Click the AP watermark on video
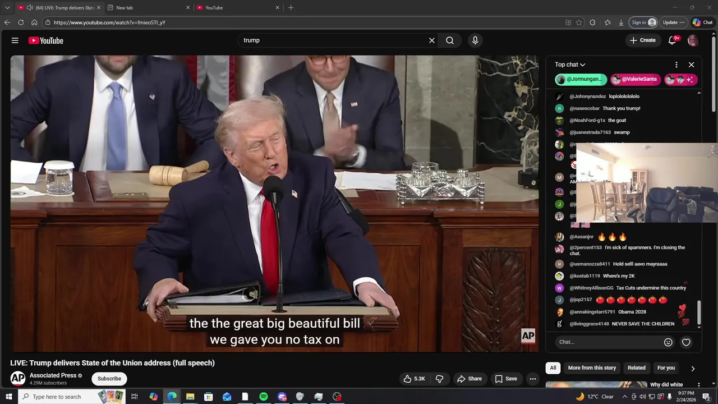718x404 pixels. 528,336
